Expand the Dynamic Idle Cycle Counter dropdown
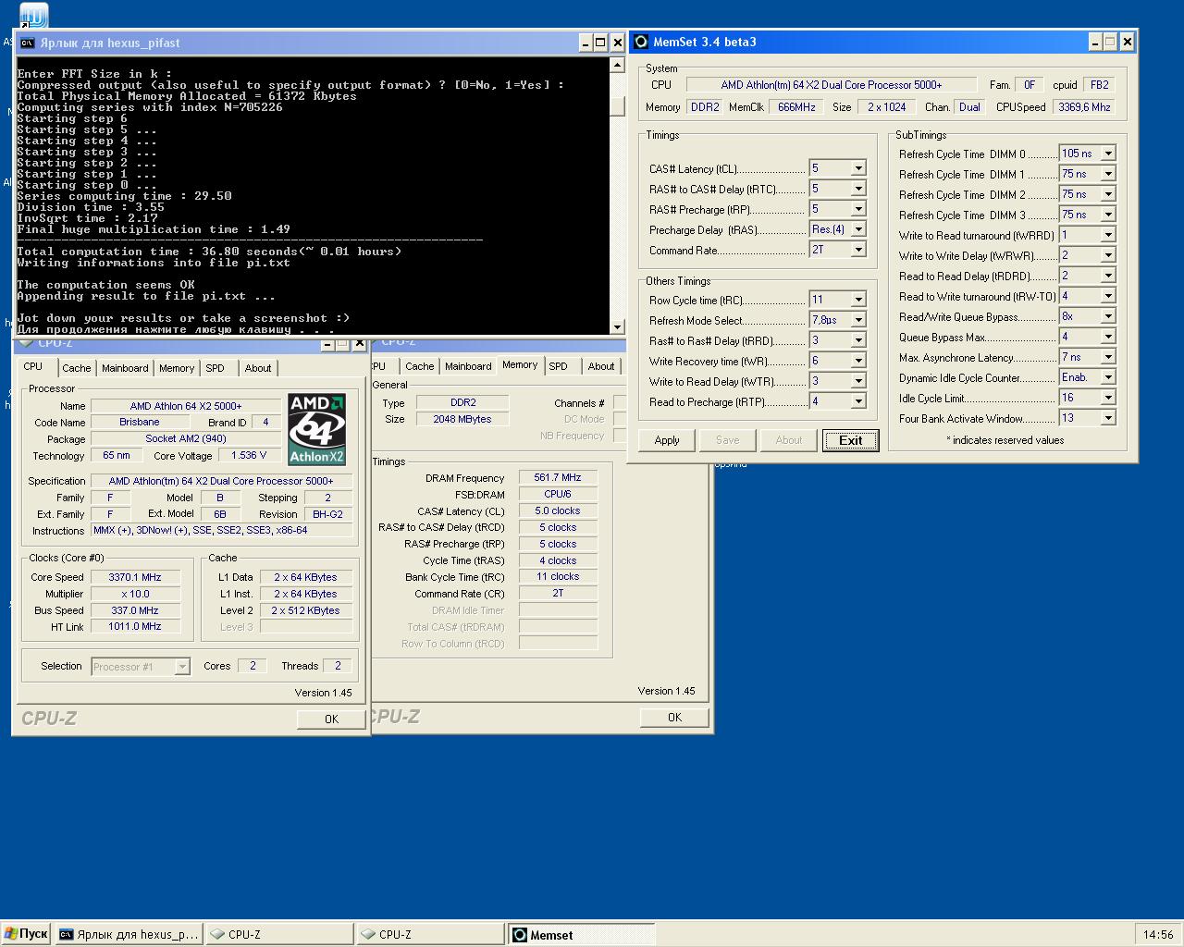 pos(1108,377)
